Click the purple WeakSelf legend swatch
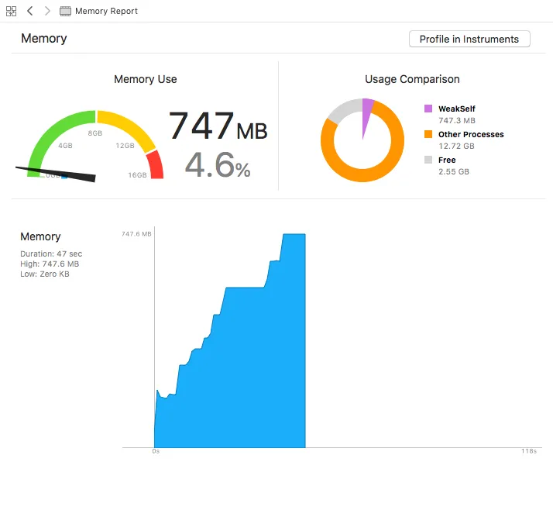The width and height of the screenshot is (553, 507). pyautogui.click(x=428, y=109)
